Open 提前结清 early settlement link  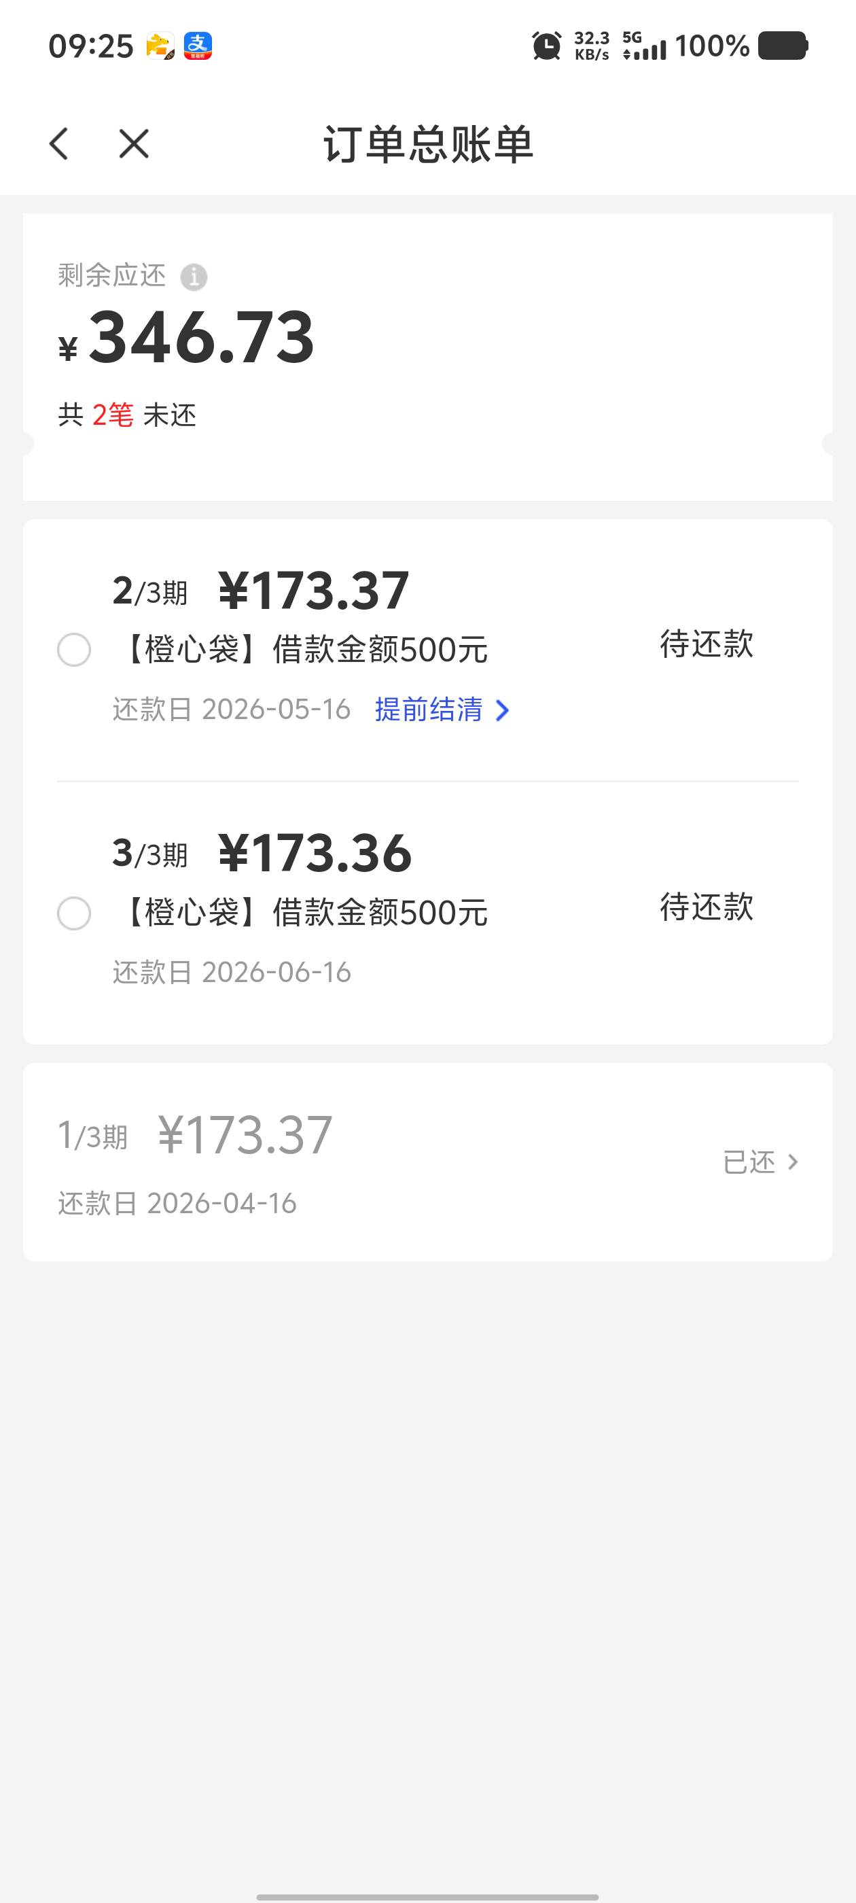click(x=429, y=710)
